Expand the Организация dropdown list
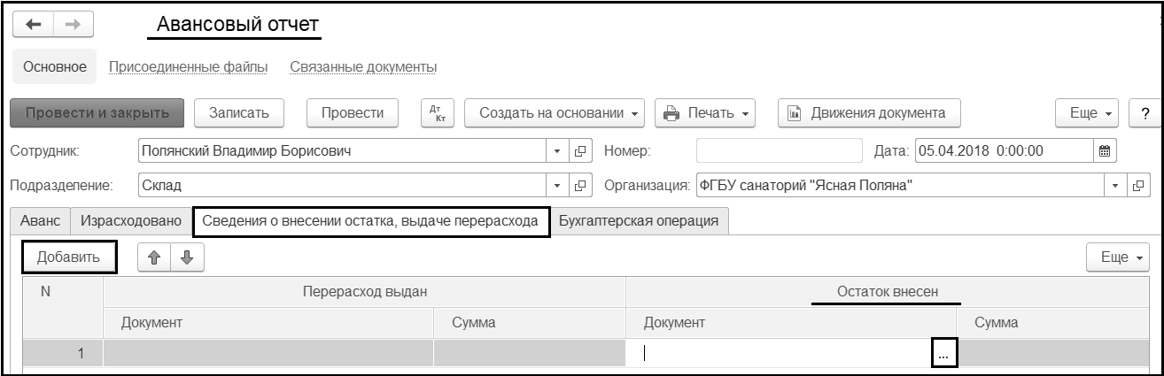1164x376 pixels. [1114, 186]
